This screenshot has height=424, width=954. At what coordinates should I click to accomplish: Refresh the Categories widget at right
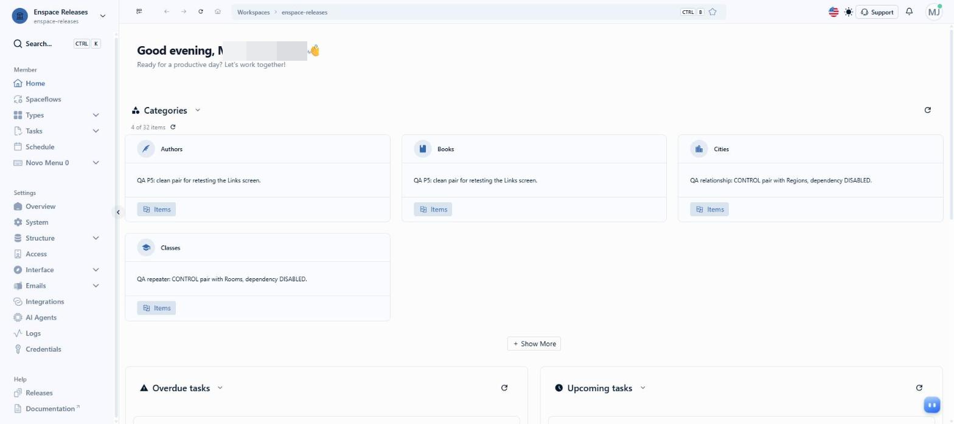(927, 110)
